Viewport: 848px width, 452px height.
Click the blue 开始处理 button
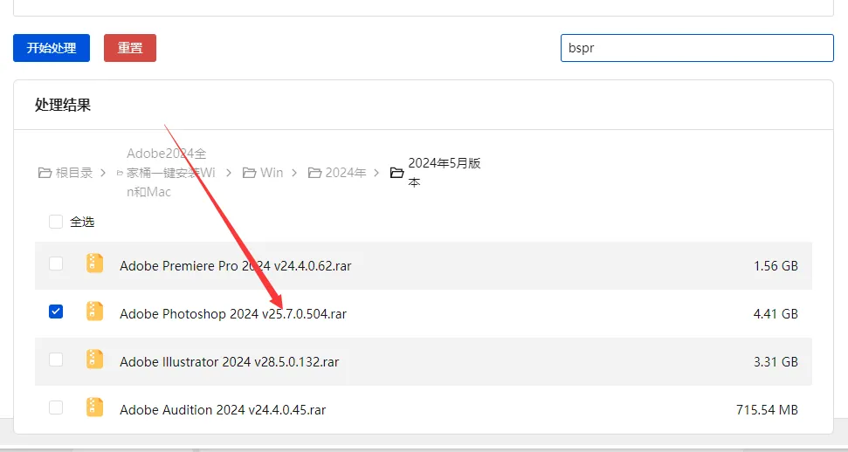[x=52, y=48]
